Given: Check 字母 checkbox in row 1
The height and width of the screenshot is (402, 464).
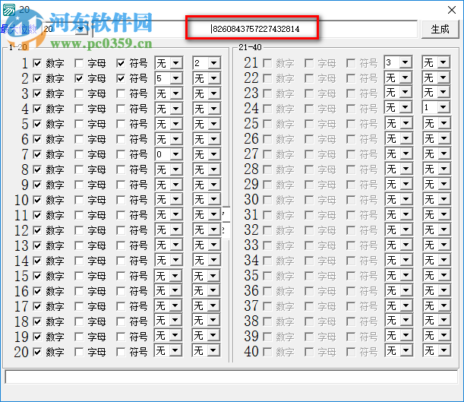Looking at the screenshot, I should coord(79,63).
